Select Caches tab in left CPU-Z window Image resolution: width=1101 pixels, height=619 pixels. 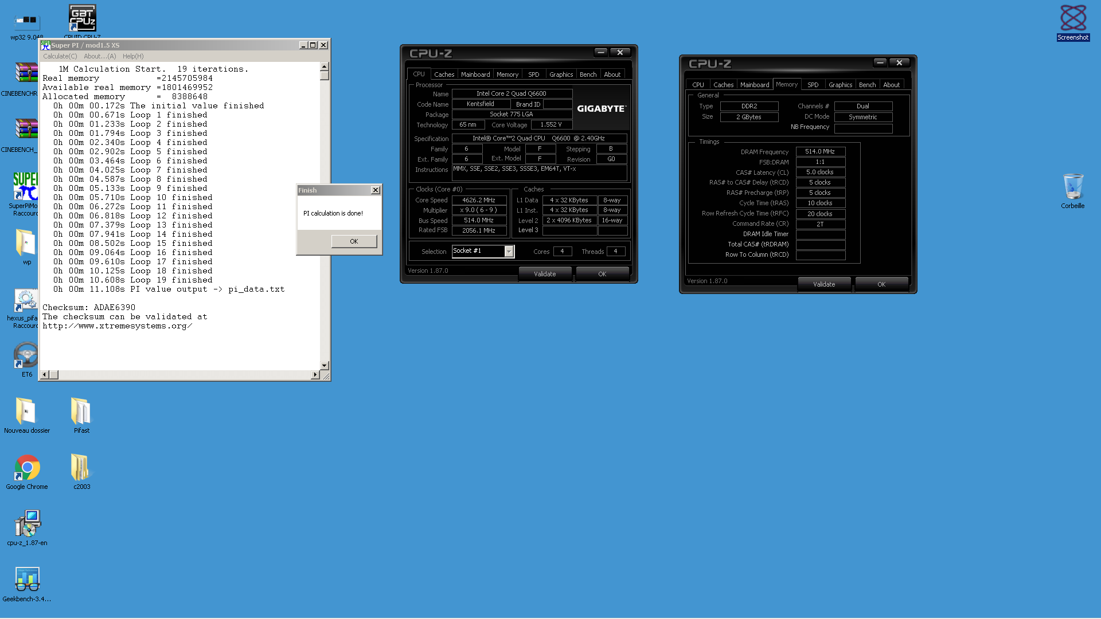click(444, 75)
